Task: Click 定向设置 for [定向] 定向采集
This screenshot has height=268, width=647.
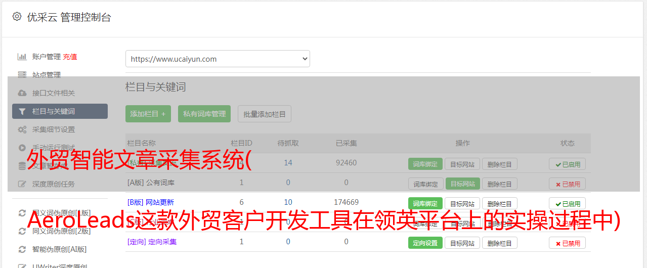Action: (x=425, y=243)
